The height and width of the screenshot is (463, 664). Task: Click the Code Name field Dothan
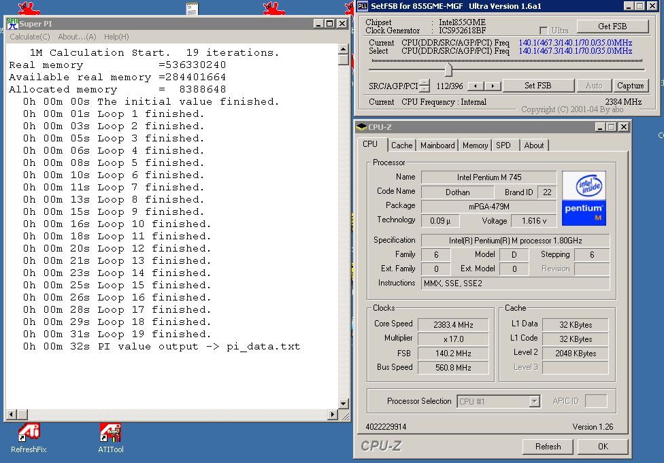(457, 192)
